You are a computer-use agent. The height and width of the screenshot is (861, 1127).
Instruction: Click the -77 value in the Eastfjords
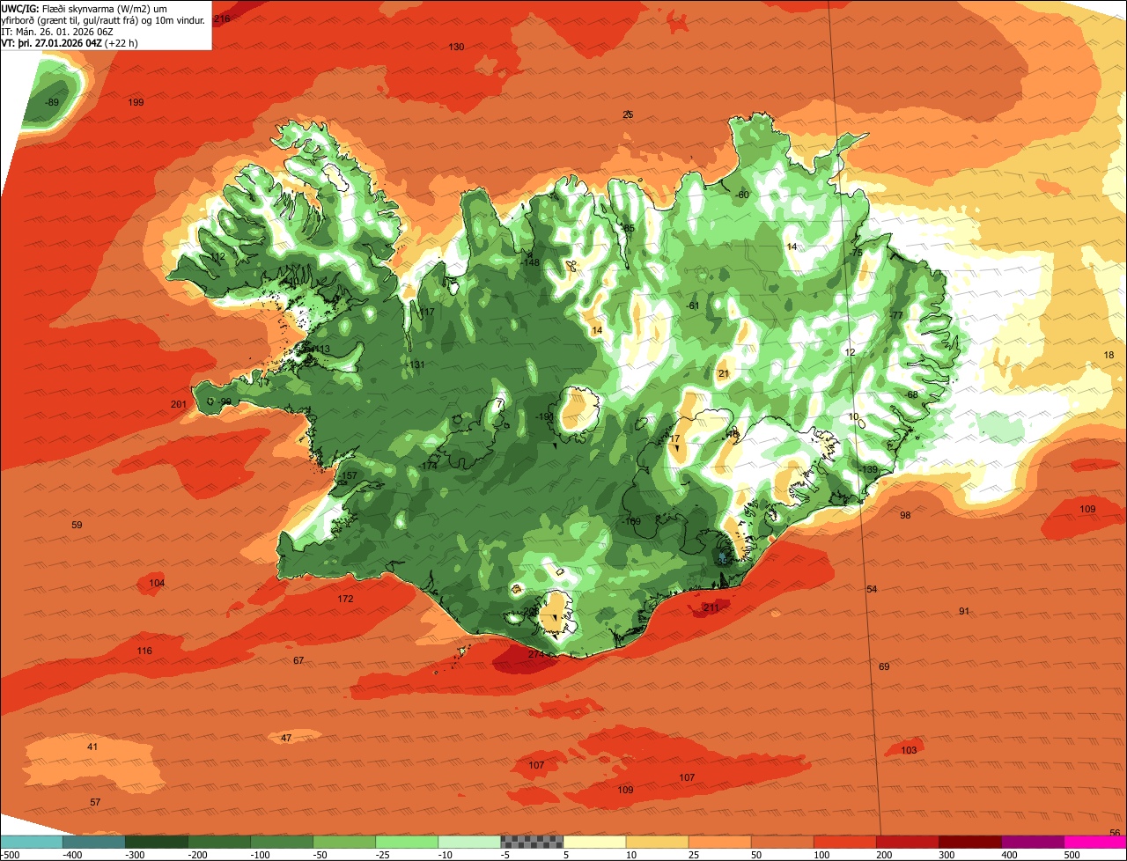point(896,315)
